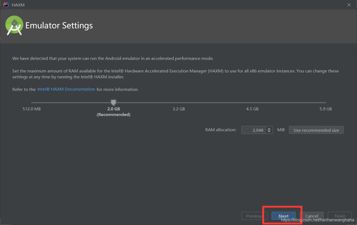Select the 5.9 GB slider mark
Image resolution: width=357 pixels, height=225 pixels.
click(326, 109)
